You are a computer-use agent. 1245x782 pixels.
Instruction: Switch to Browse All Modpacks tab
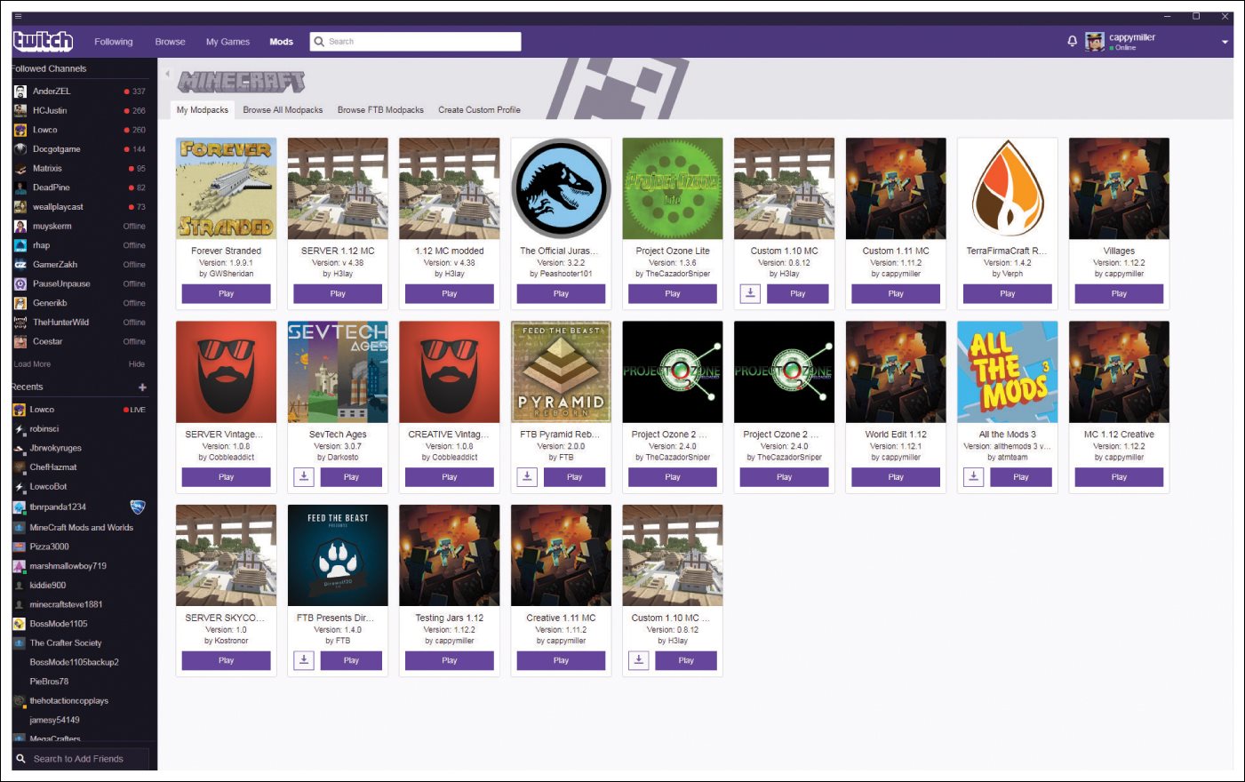click(283, 110)
